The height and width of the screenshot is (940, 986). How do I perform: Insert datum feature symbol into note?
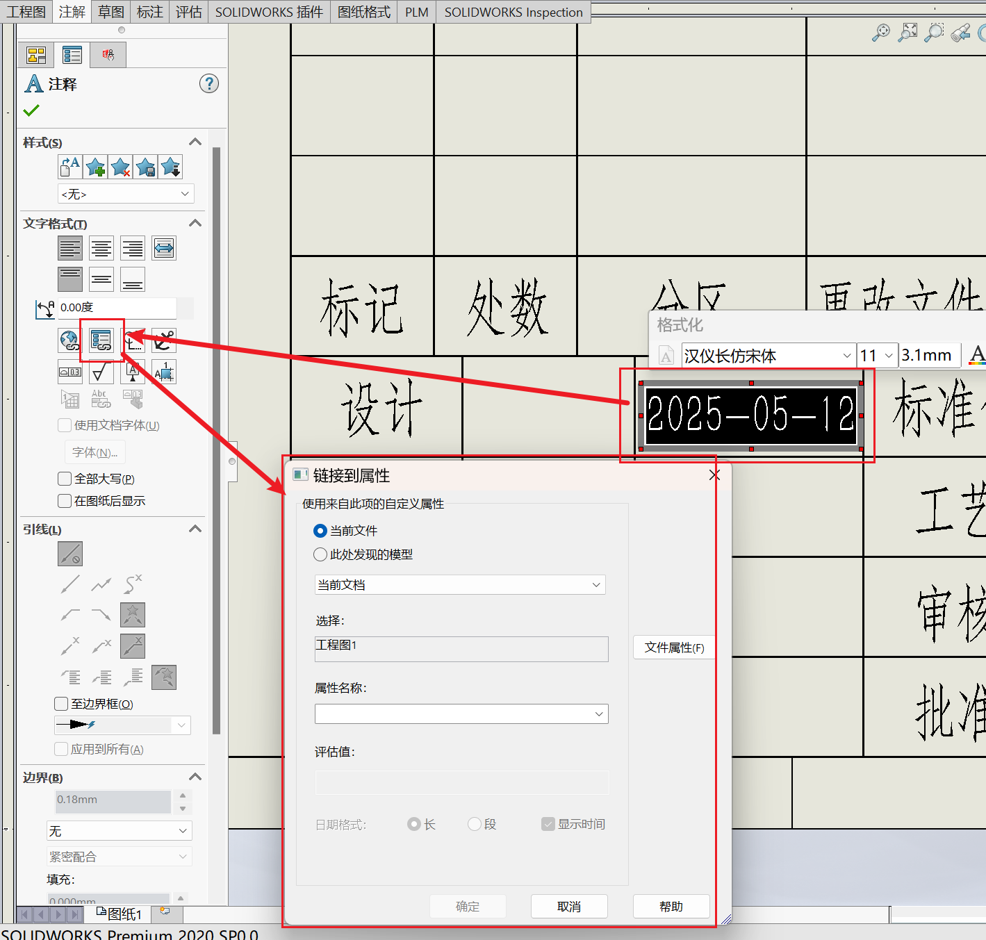[x=133, y=372]
